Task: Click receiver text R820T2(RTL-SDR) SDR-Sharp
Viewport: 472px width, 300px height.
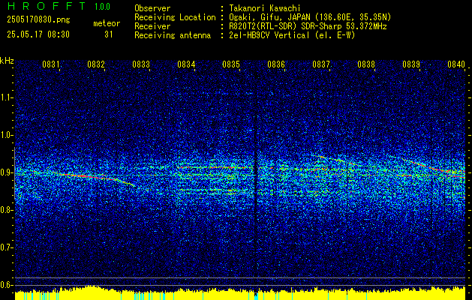Action: 287,26
